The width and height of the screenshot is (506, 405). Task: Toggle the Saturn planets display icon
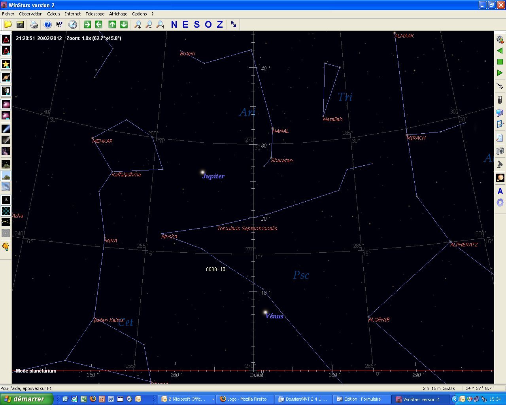coord(6,78)
